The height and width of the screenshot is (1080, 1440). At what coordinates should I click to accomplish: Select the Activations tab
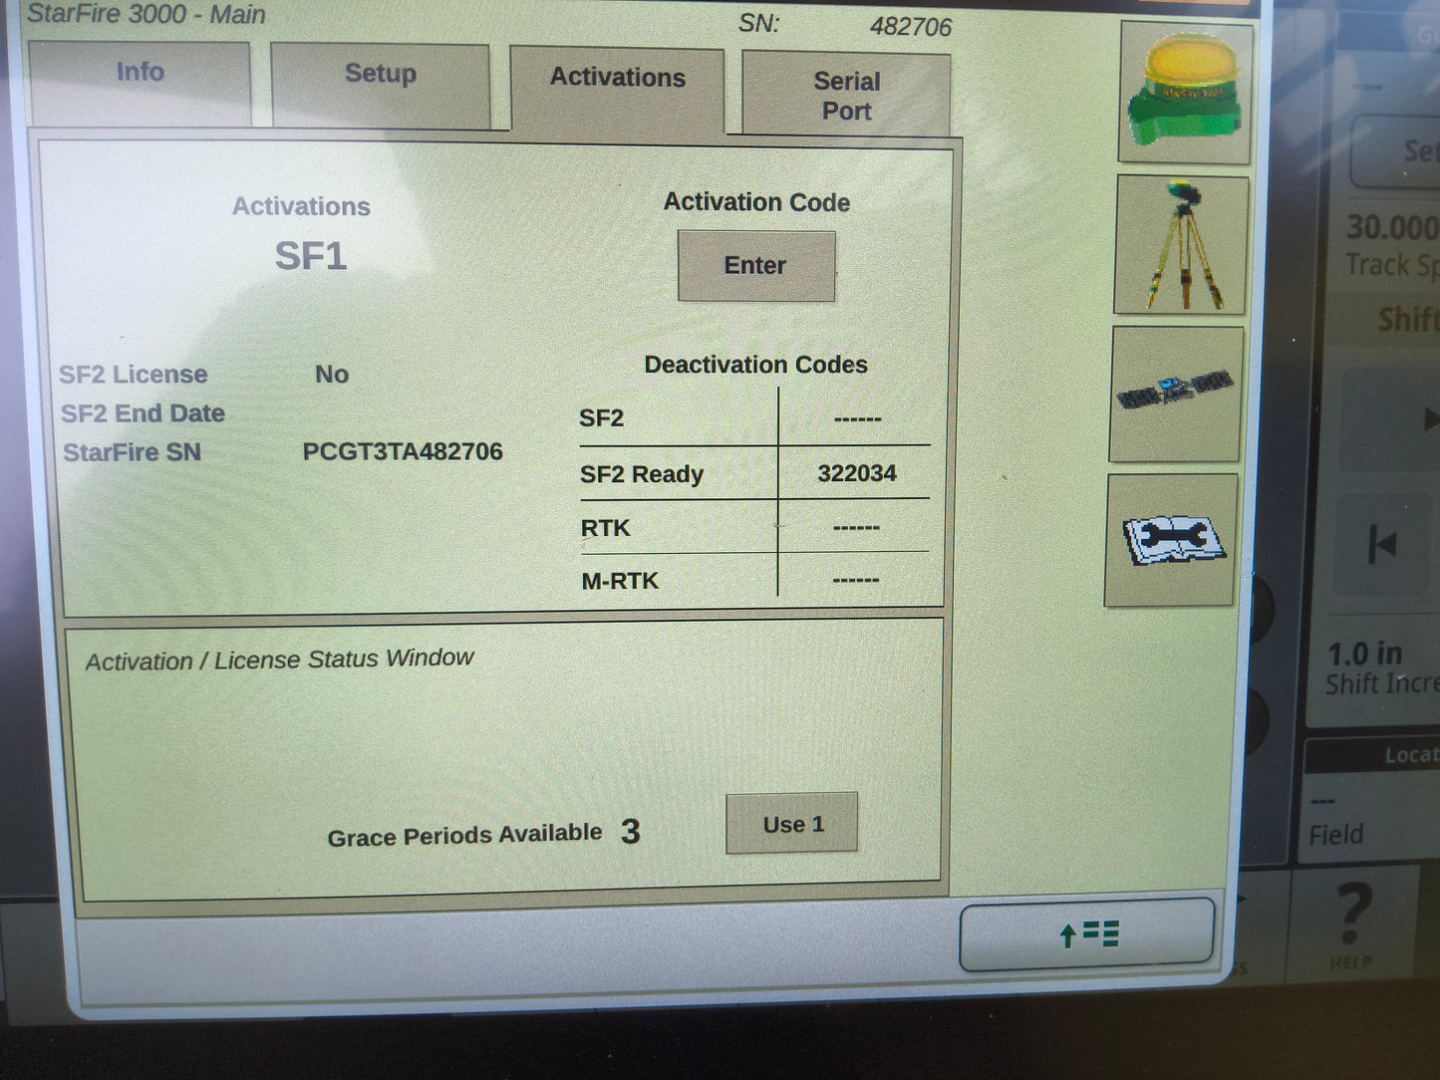618,88
